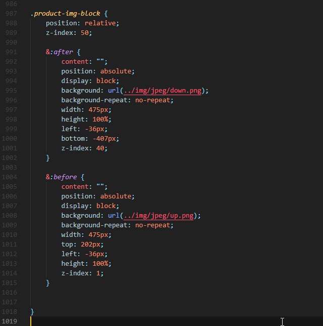Click 'height: 100%;' on line 1013
This screenshot has height=326, width=323.
tap(86, 264)
